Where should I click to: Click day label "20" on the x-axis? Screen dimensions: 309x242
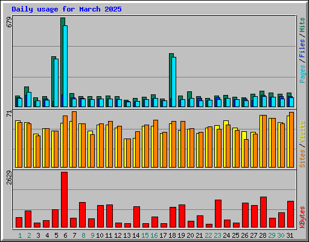190,235
